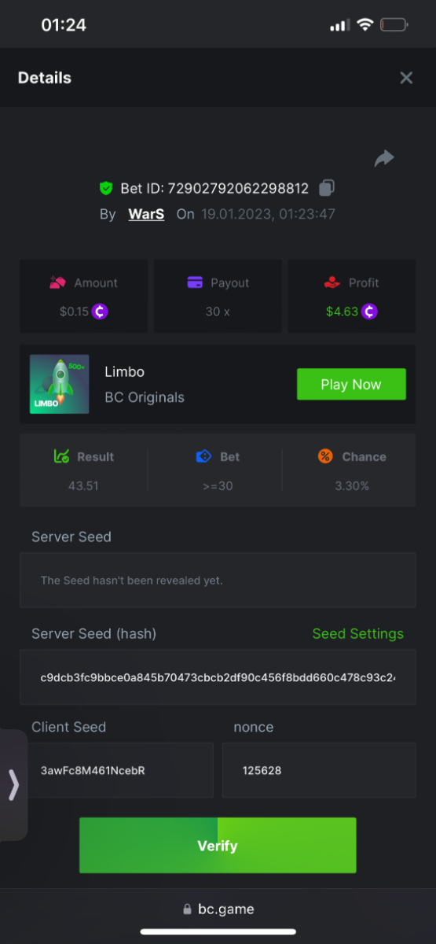
Task: Open the Limbo game thumbnail
Action: 60,384
